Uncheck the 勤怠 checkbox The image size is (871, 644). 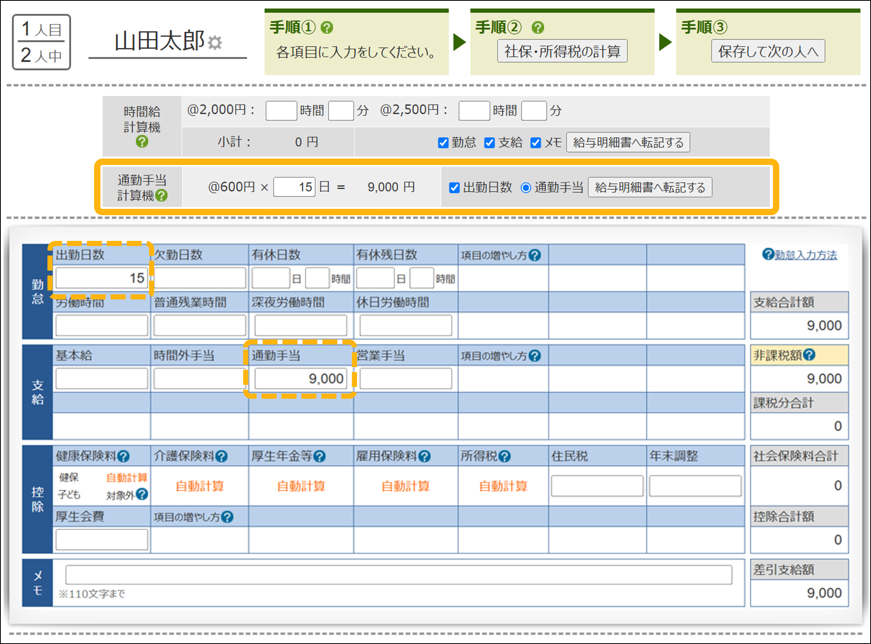[x=443, y=143]
